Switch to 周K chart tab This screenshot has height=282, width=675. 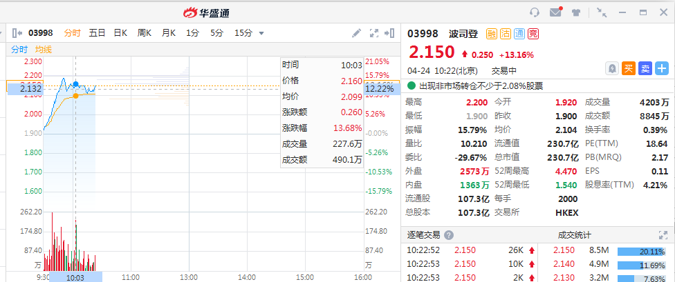pos(145,33)
